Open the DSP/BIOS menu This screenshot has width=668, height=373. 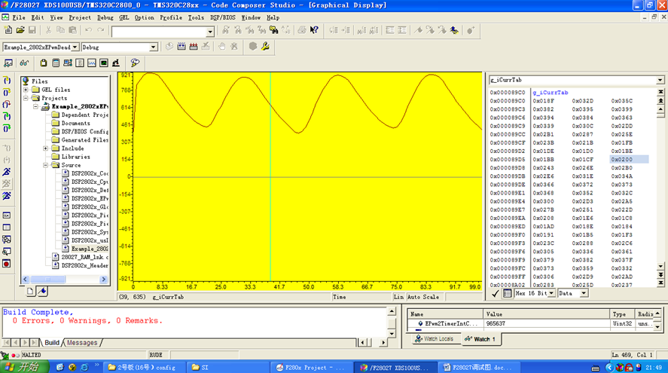click(x=223, y=17)
